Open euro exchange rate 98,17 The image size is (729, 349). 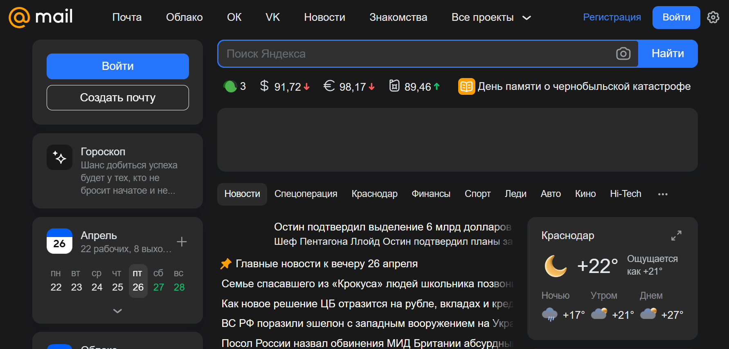tap(349, 86)
